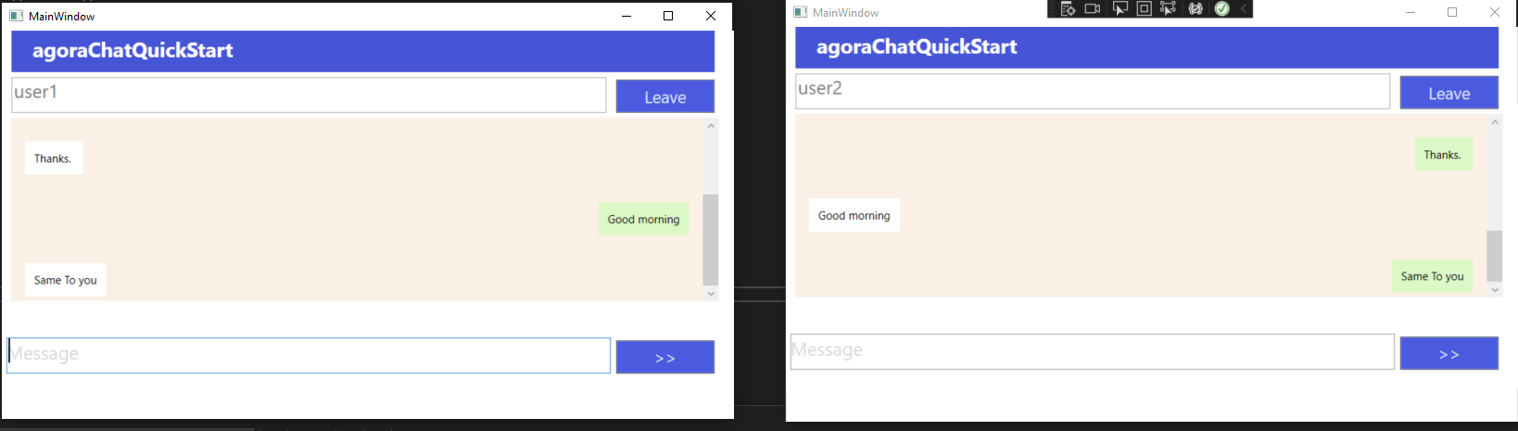This screenshot has width=1518, height=431.
Task: Select 'Good morning' message in user1 window
Action: pos(643,219)
